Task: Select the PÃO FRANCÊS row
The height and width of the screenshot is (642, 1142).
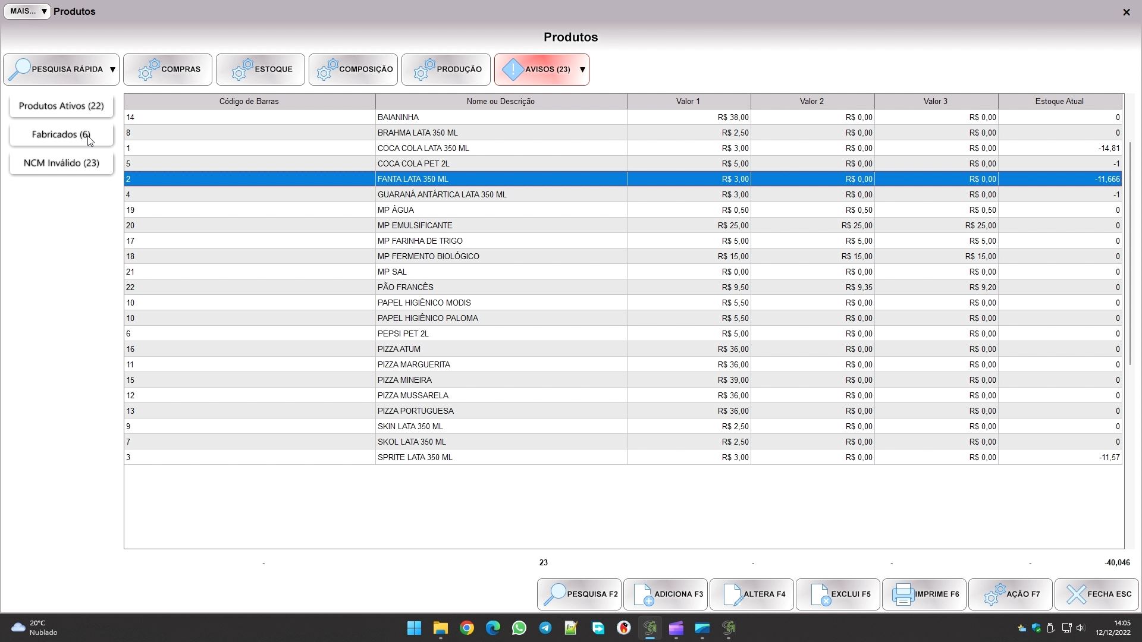Action: [x=500, y=287]
